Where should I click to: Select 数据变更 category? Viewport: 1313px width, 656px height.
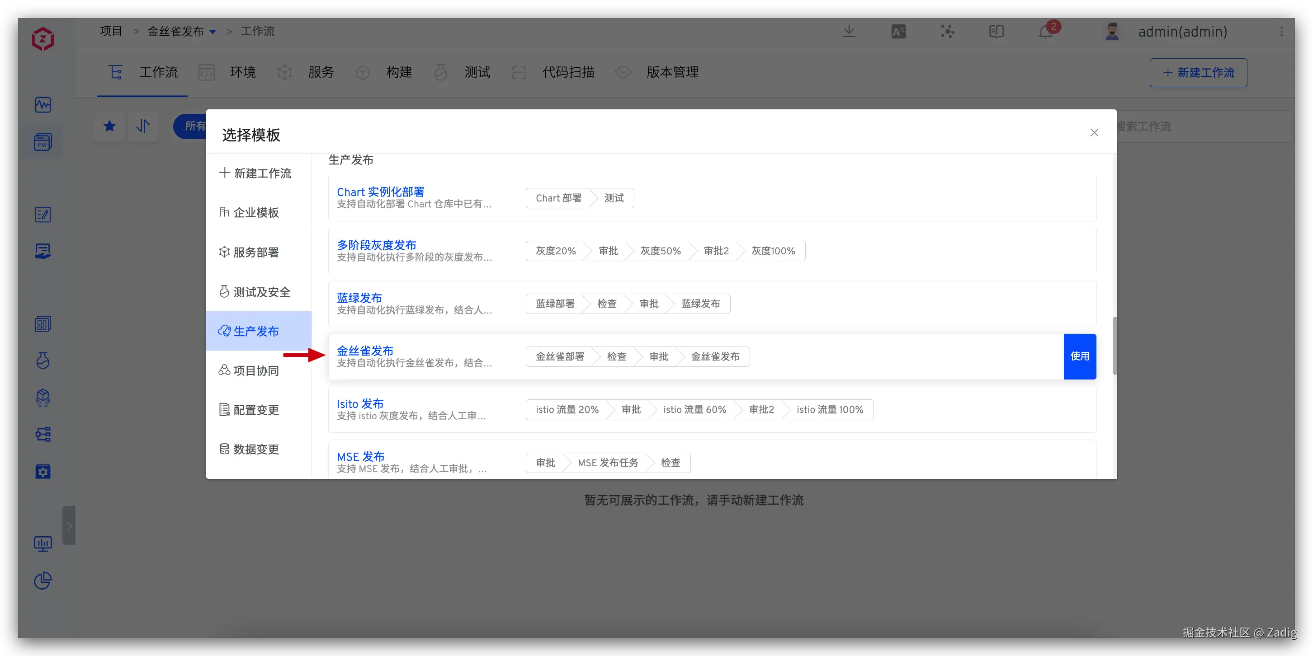pos(259,449)
